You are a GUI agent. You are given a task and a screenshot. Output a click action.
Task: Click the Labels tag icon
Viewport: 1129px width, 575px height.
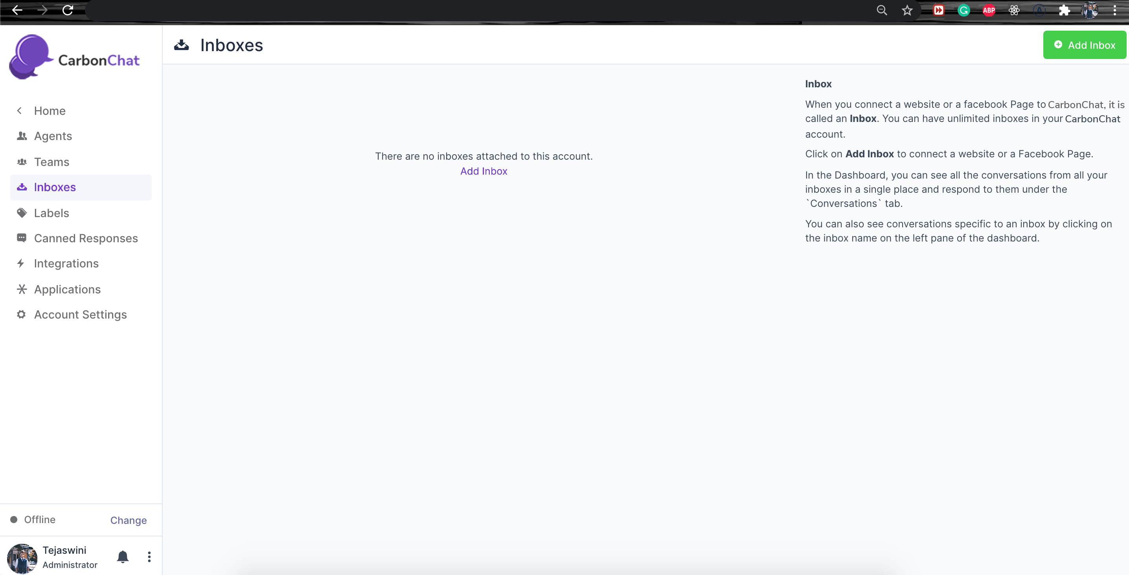tap(22, 213)
